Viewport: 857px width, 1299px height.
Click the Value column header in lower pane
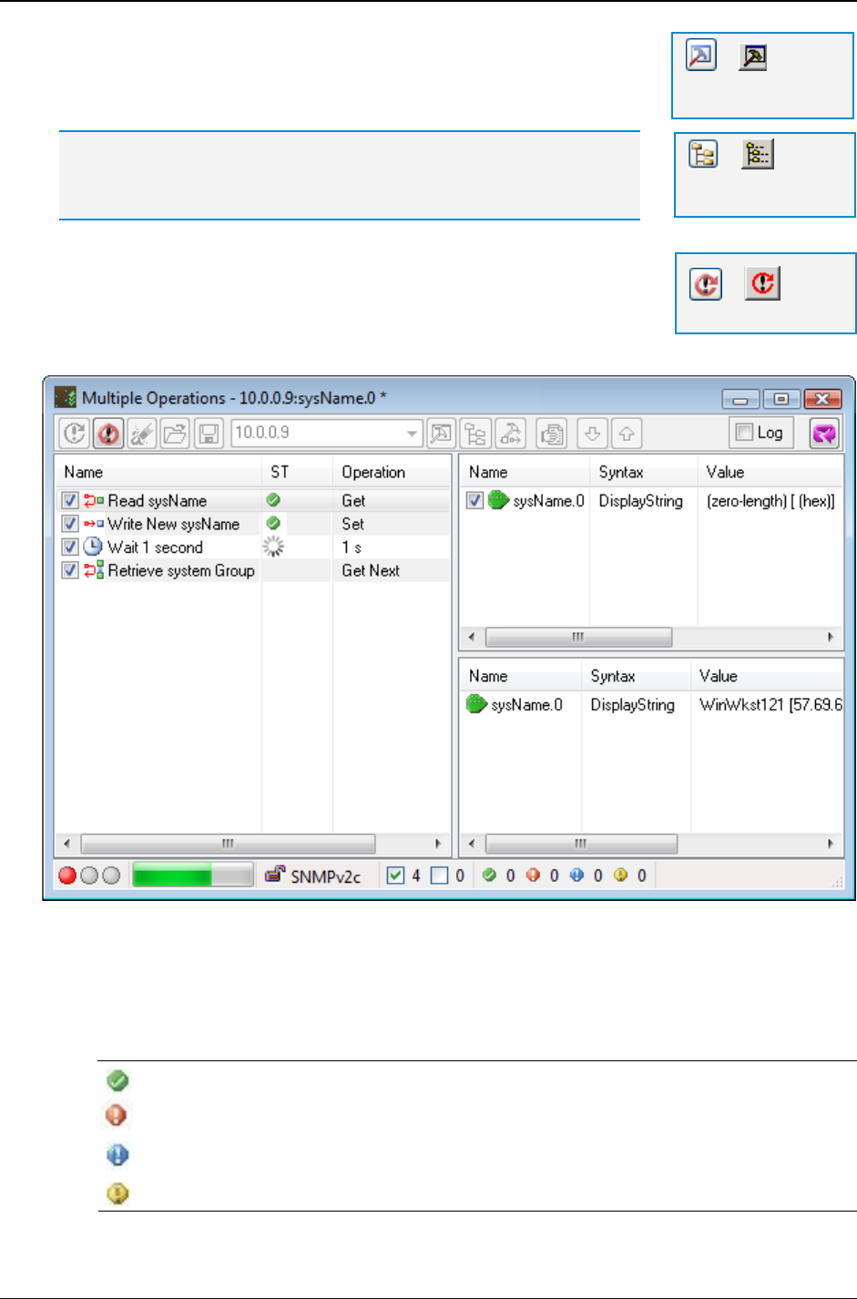(x=768, y=676)
